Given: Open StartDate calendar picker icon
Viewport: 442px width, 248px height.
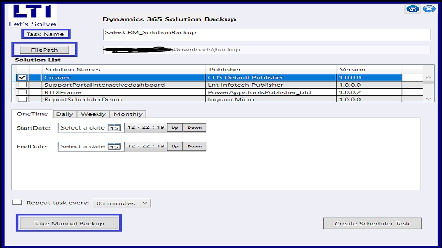Looking at the screenshot, I should (x=114, y=128).
